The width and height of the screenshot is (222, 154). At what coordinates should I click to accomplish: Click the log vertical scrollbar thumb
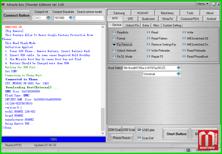(103, 119)
